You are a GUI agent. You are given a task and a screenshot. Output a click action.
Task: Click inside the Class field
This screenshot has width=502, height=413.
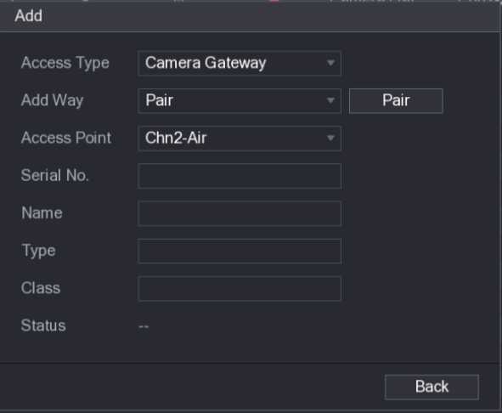point(240,289)
